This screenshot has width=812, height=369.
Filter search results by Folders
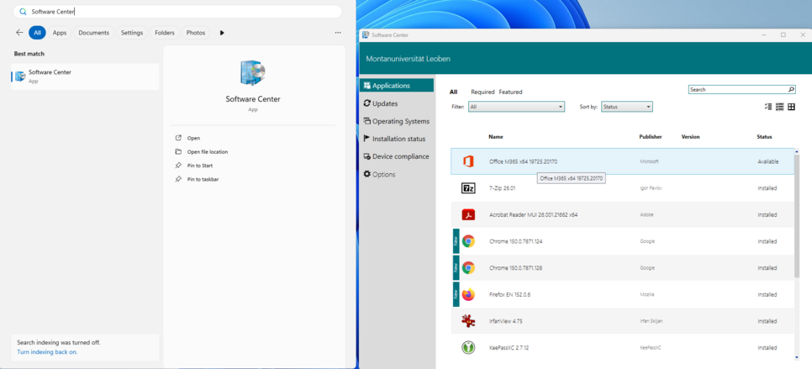(x=165, y=33)
